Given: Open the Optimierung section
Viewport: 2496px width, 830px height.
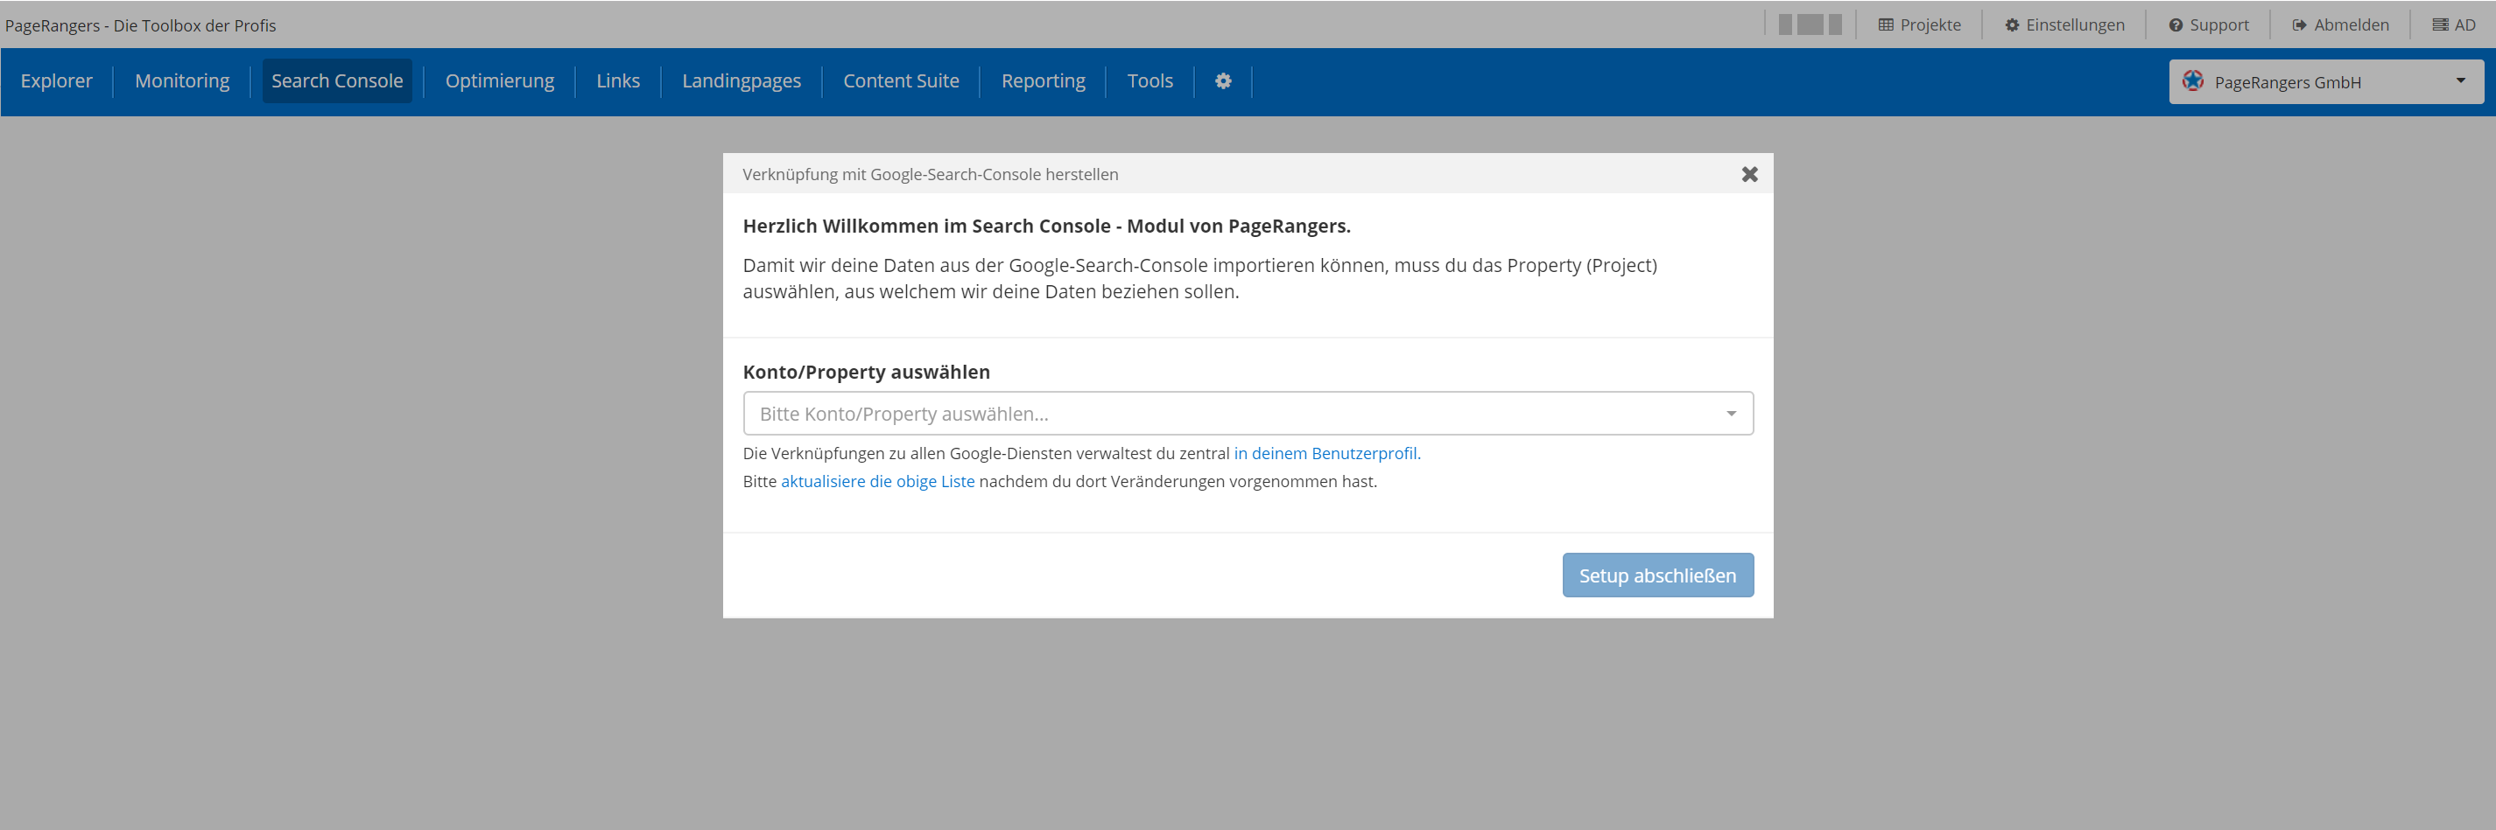Looking at the screenshot, I should [x=500, y=81].
